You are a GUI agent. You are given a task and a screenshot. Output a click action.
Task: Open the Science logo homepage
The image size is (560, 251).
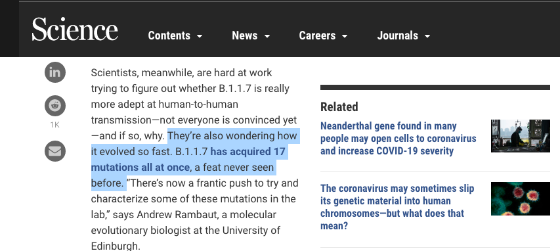pos(75,30)
